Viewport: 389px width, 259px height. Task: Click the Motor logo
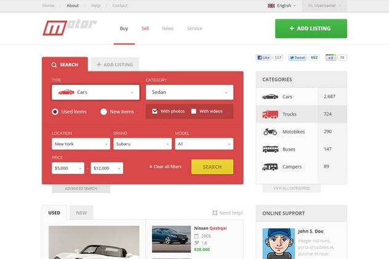70,28
